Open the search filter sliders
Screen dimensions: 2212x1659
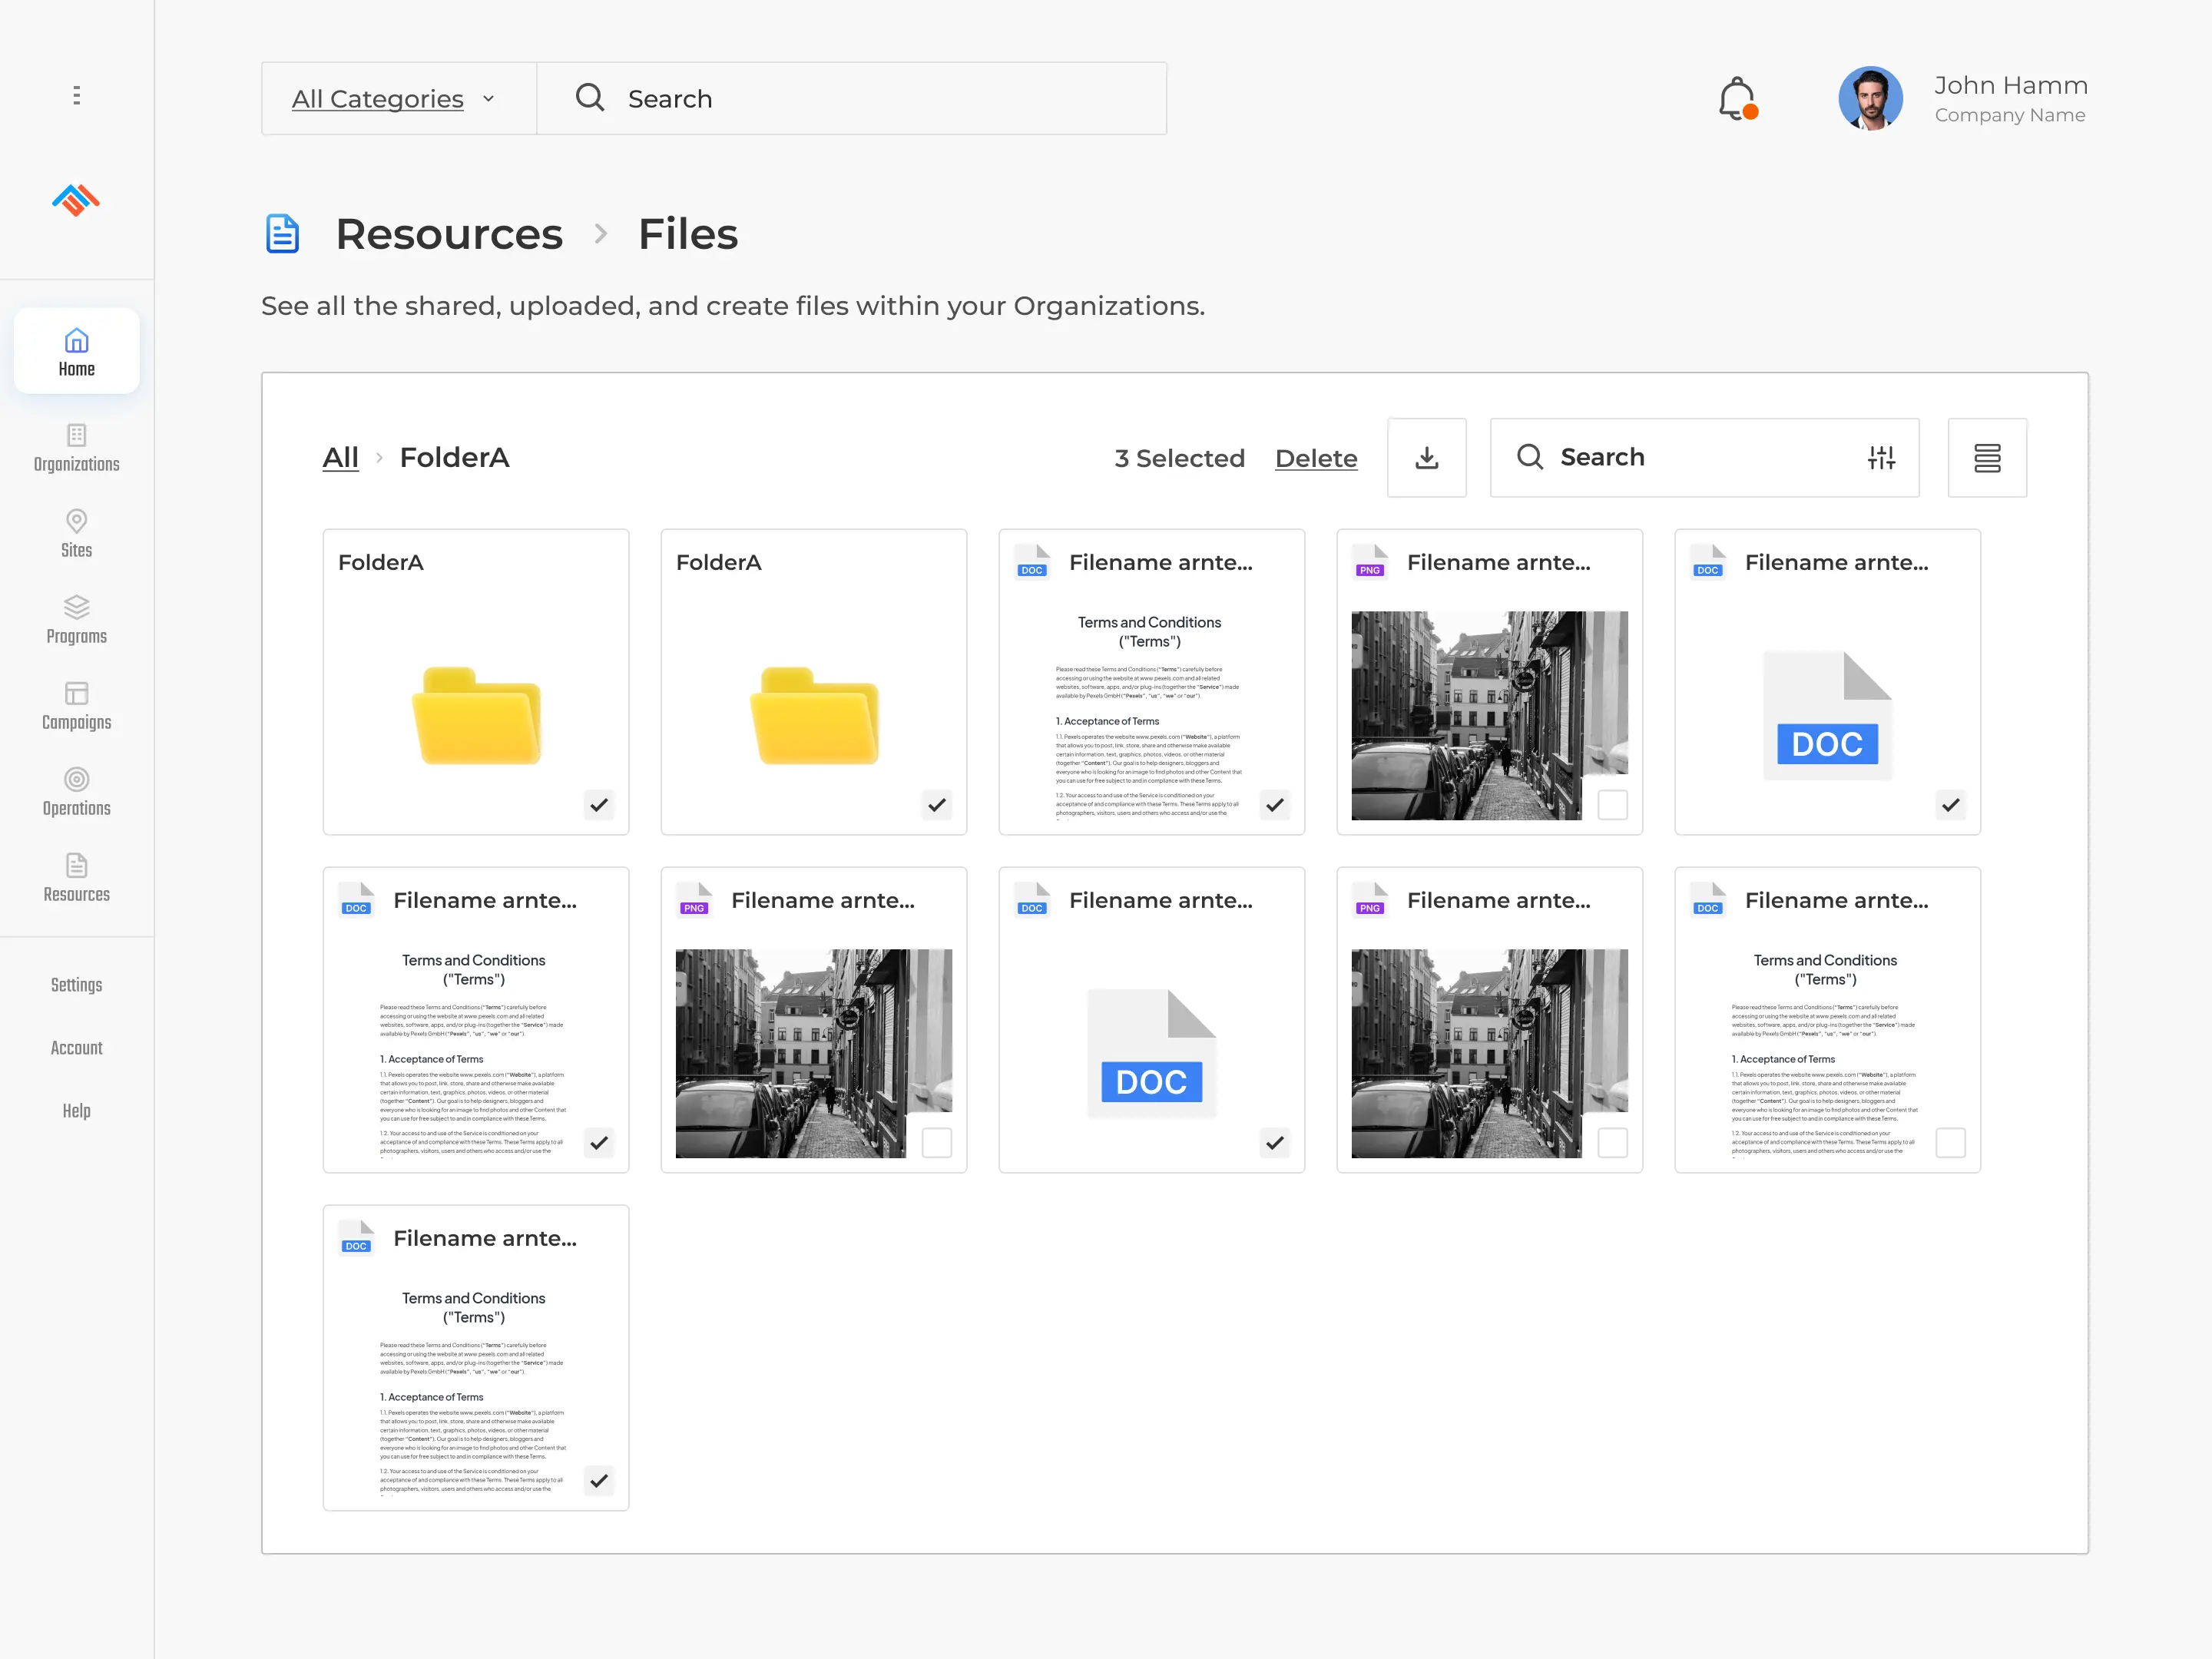[1881, 457]
